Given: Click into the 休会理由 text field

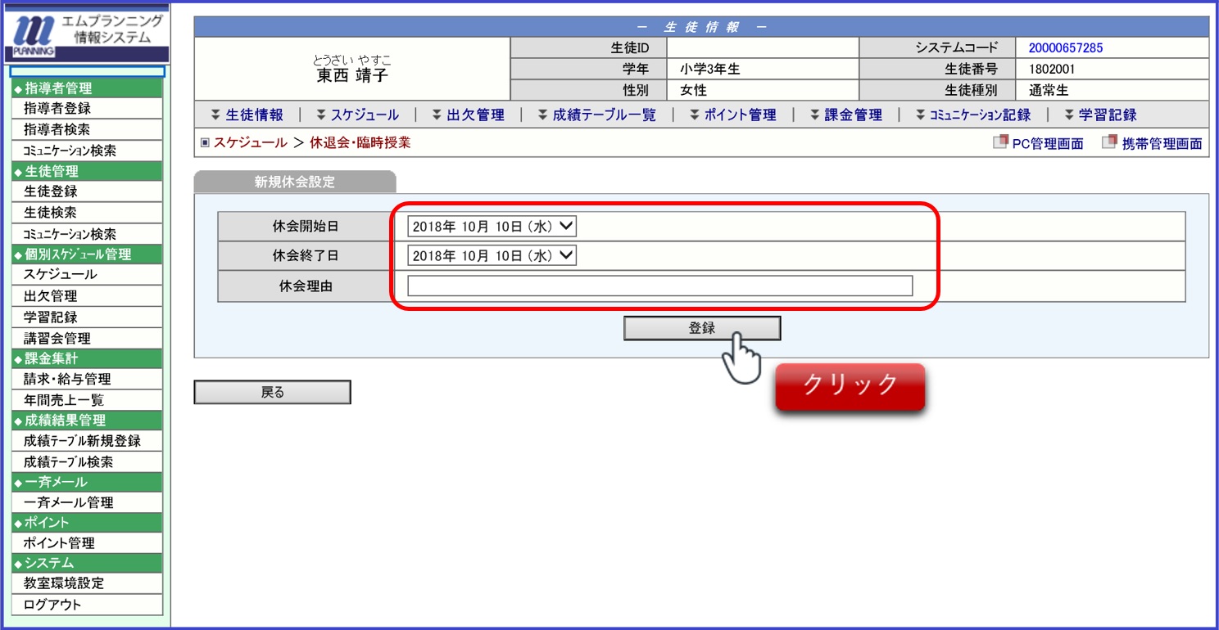Looking at the screenshot, I should point(659,286).
